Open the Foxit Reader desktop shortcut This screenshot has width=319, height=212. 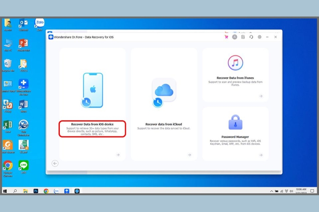coord(8,146)
